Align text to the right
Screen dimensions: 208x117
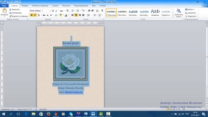click(x=80, y=15)
